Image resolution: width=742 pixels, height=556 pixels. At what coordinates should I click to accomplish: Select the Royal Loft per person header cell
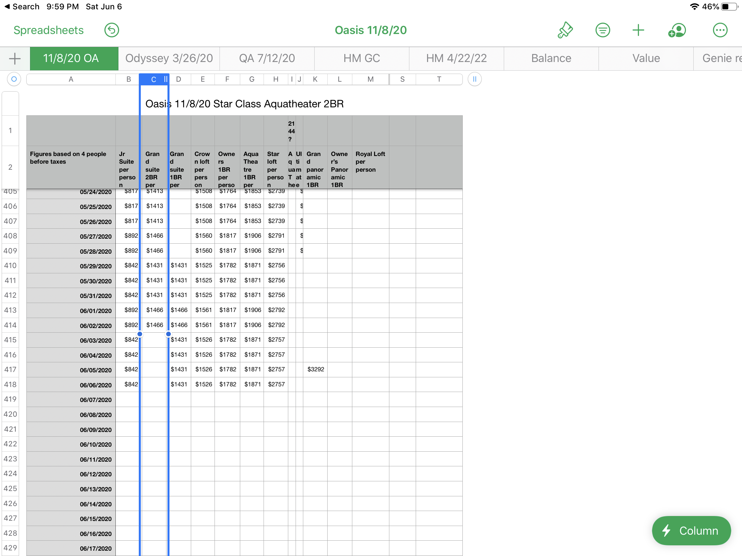[370, 167]
